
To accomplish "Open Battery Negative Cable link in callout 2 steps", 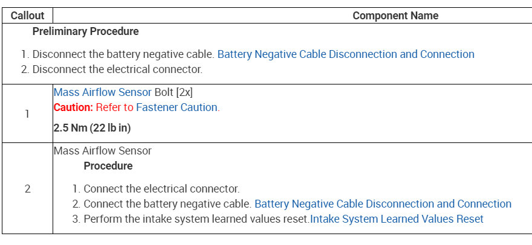I will pos(383,204).
